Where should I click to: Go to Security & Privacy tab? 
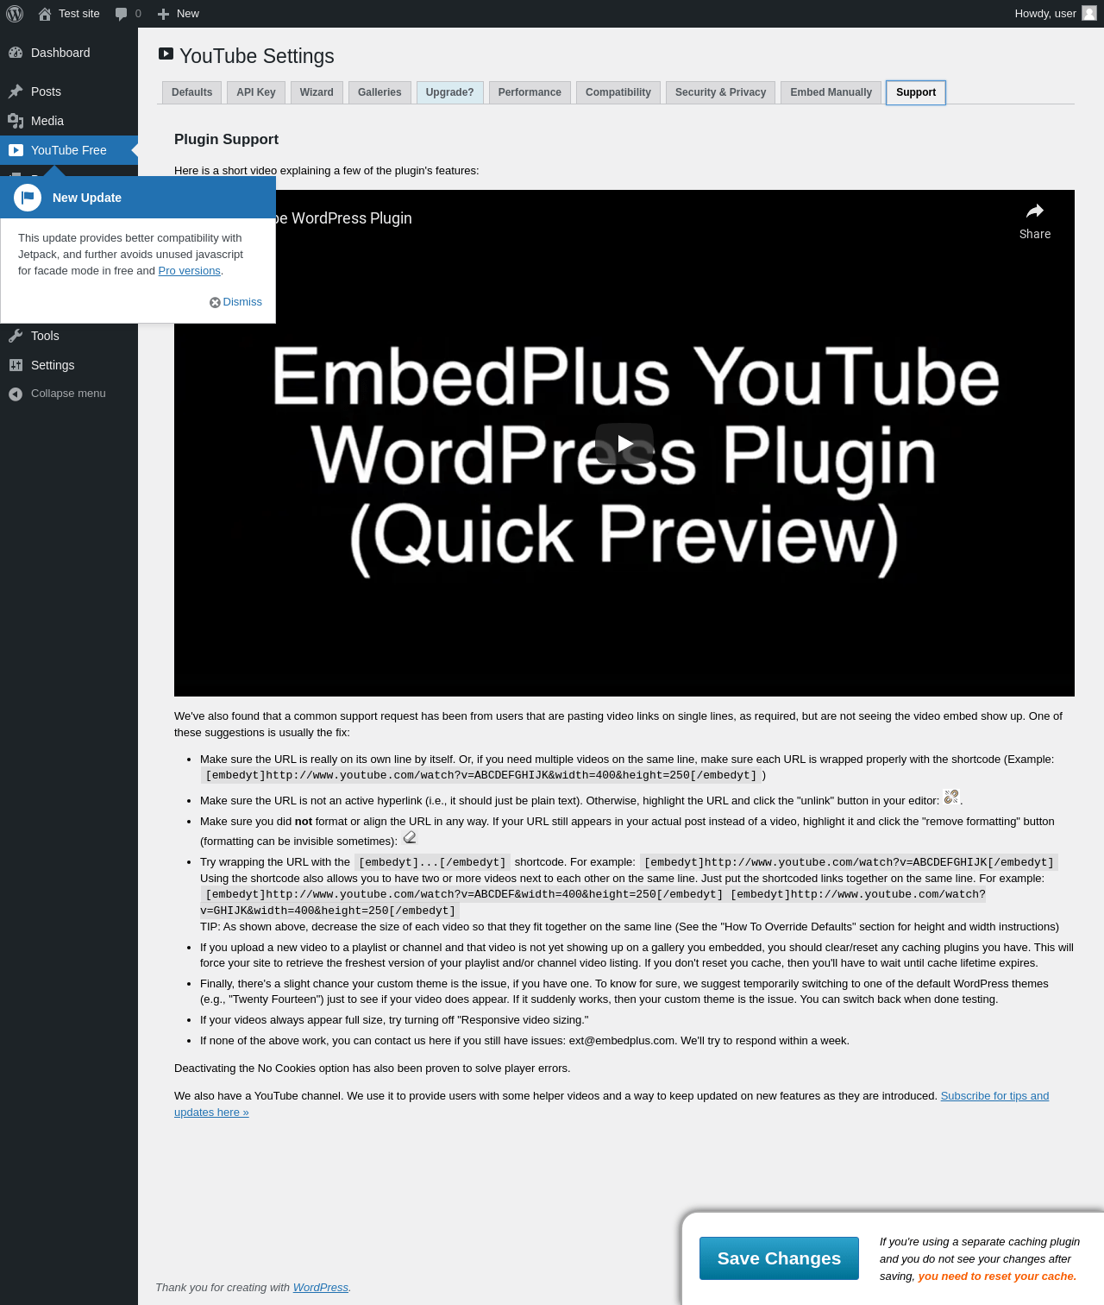point(720,92)
